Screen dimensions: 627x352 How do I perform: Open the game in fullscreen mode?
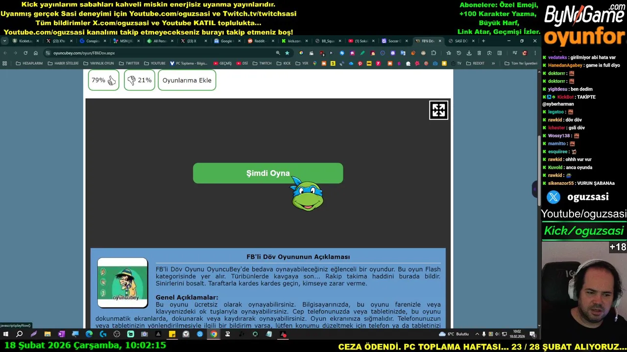[438, 110]
